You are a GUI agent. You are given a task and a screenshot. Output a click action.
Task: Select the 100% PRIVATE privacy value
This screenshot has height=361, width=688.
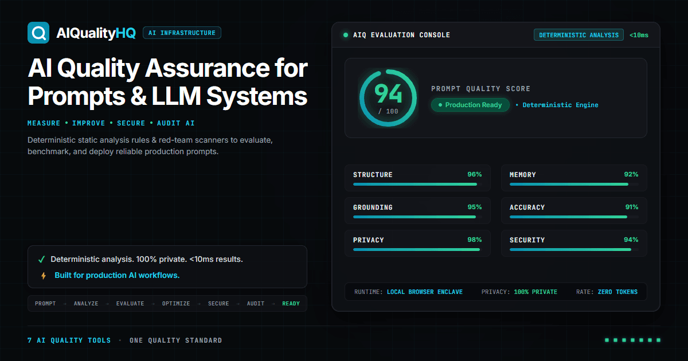tap(535, 292)
